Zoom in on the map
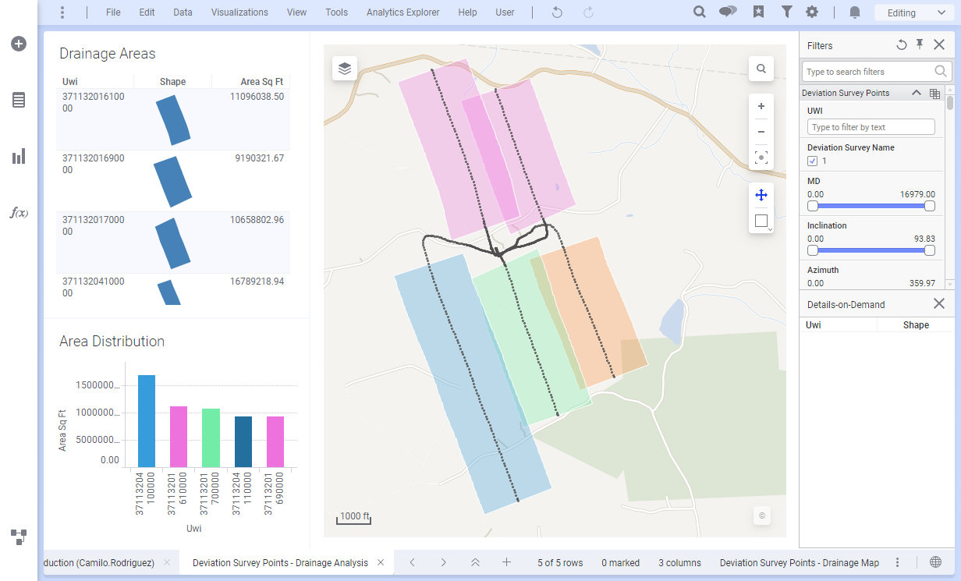The width and height of the screenshot is (961, 581). pyautogui.click(x=761, y=106)
